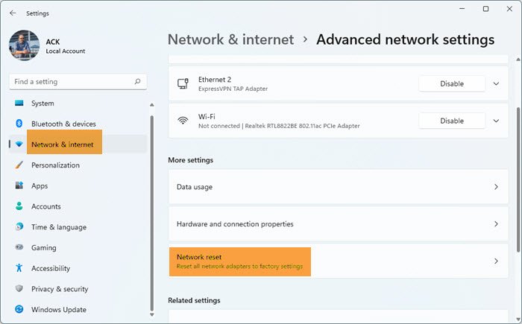Open Accessibility settings in sidebar

(50, 268)
